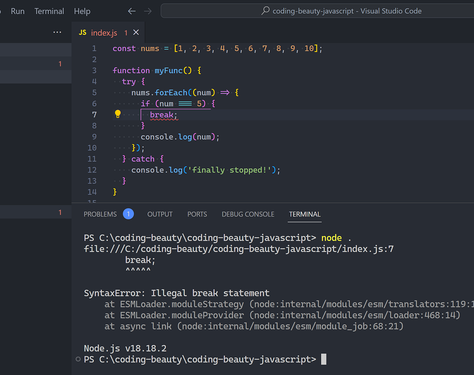This screenshot has height=375, width=474.
Task: Select the index.js editor tab
Action: [104, 32]
